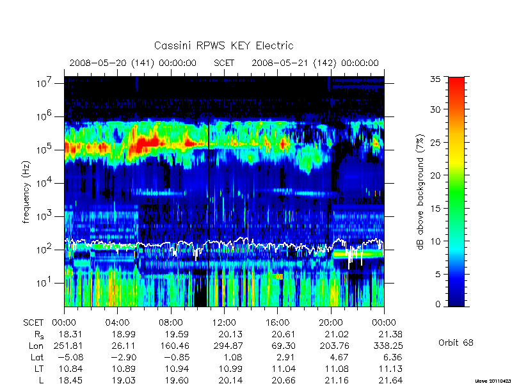Click the Rs value "20.13"

click(x=230, y=334)
